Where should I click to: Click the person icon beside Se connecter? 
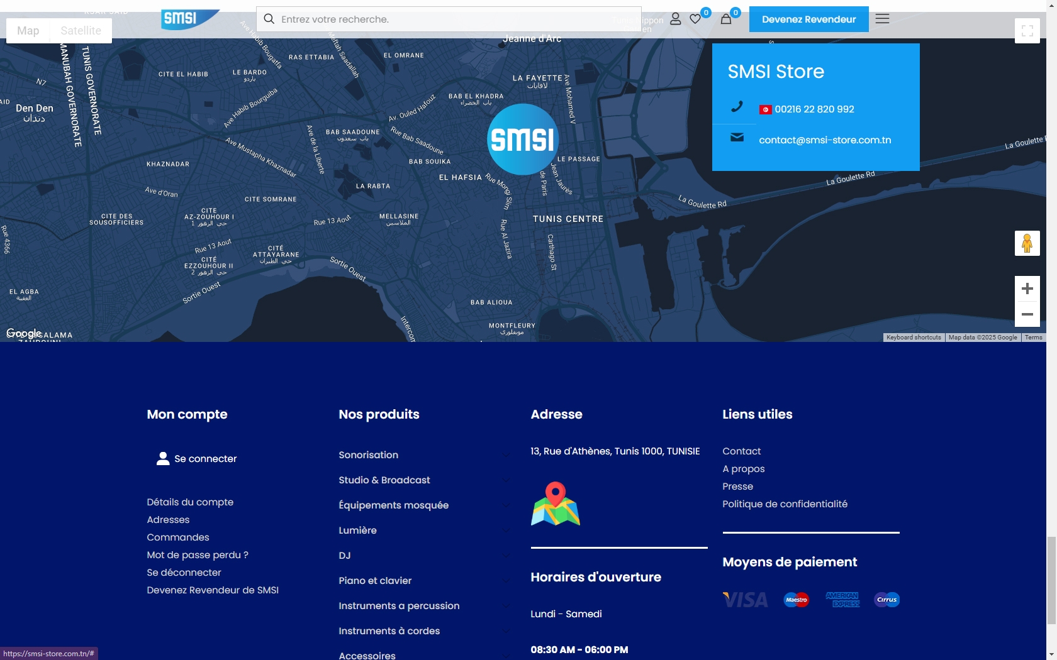tap(163, 459)
